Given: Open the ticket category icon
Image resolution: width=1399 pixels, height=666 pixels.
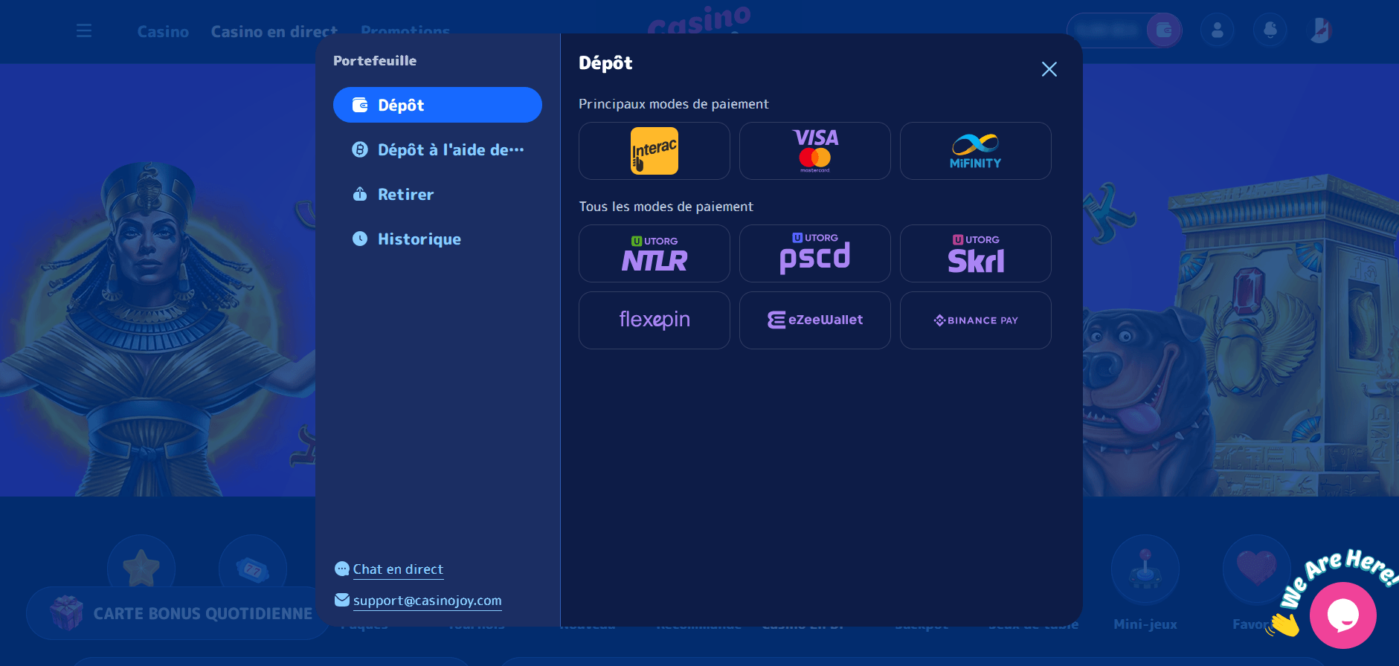Looking at the screenshot, I should (x=253, y=569).
